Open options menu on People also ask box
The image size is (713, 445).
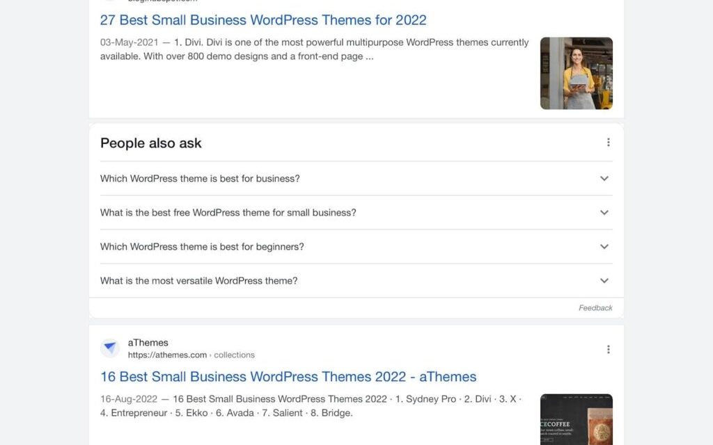pyautogui.click(x=608, y=142)
